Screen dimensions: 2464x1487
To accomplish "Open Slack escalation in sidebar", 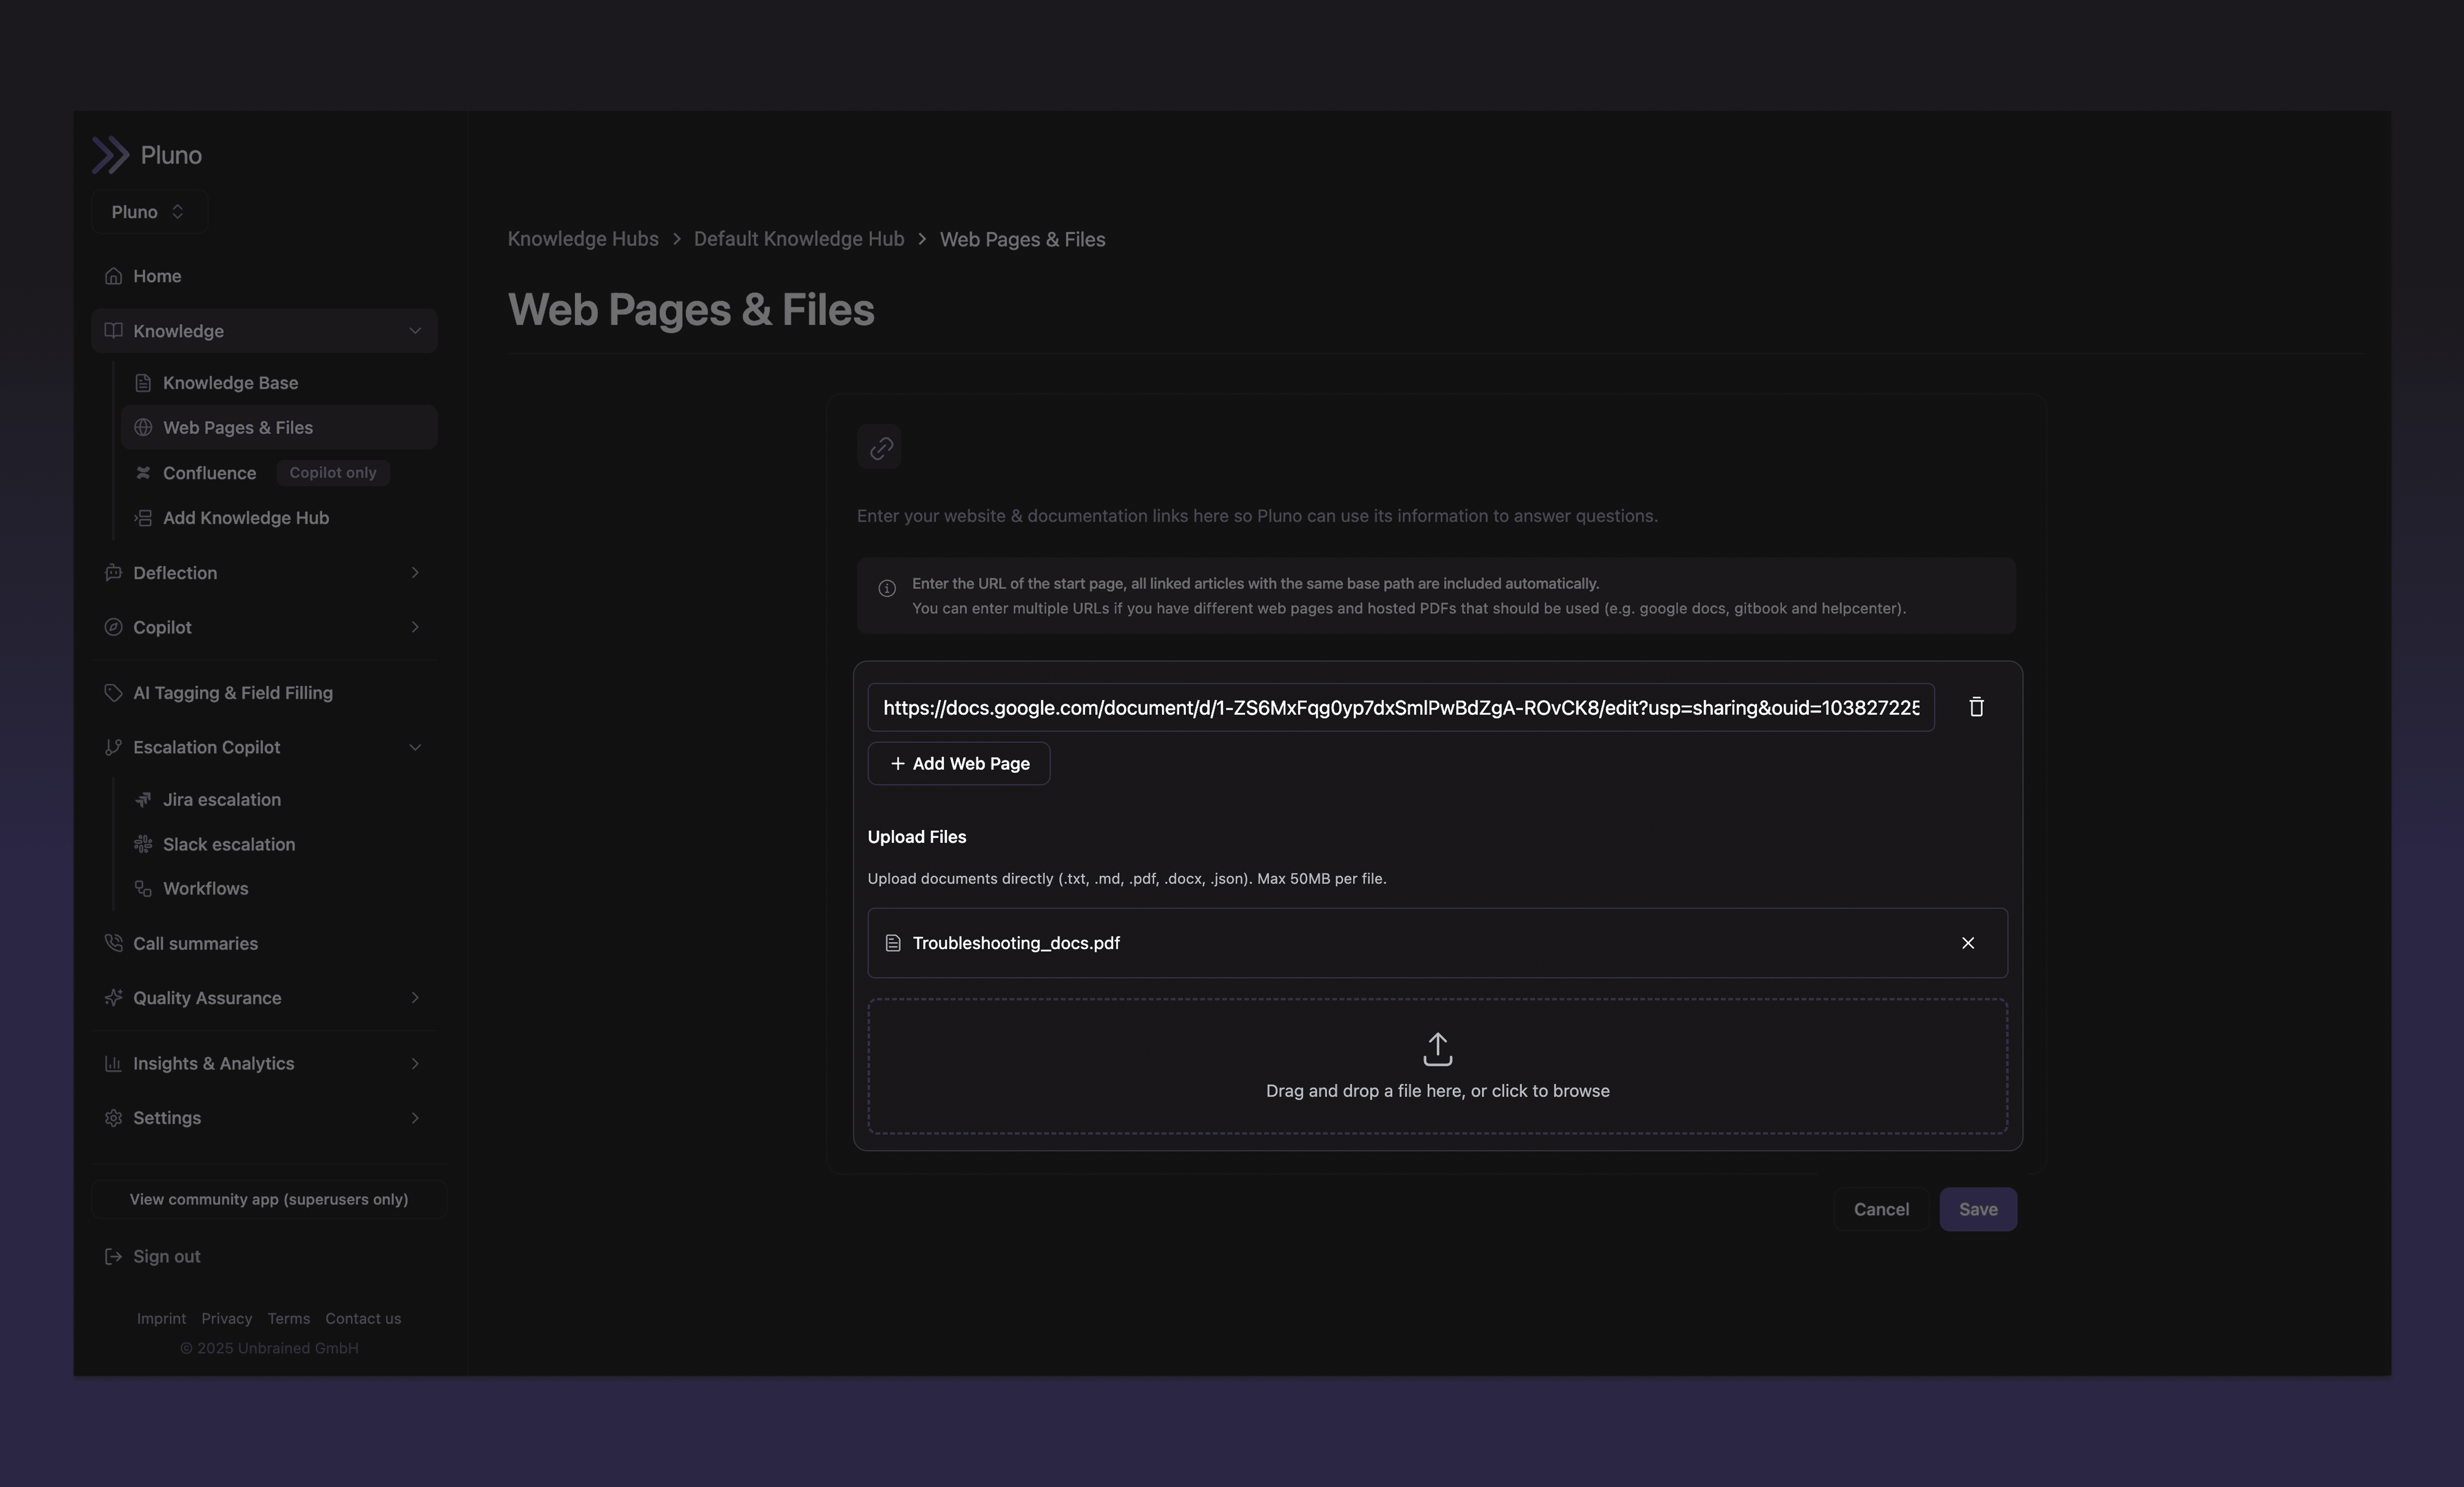I will (228, 844).
